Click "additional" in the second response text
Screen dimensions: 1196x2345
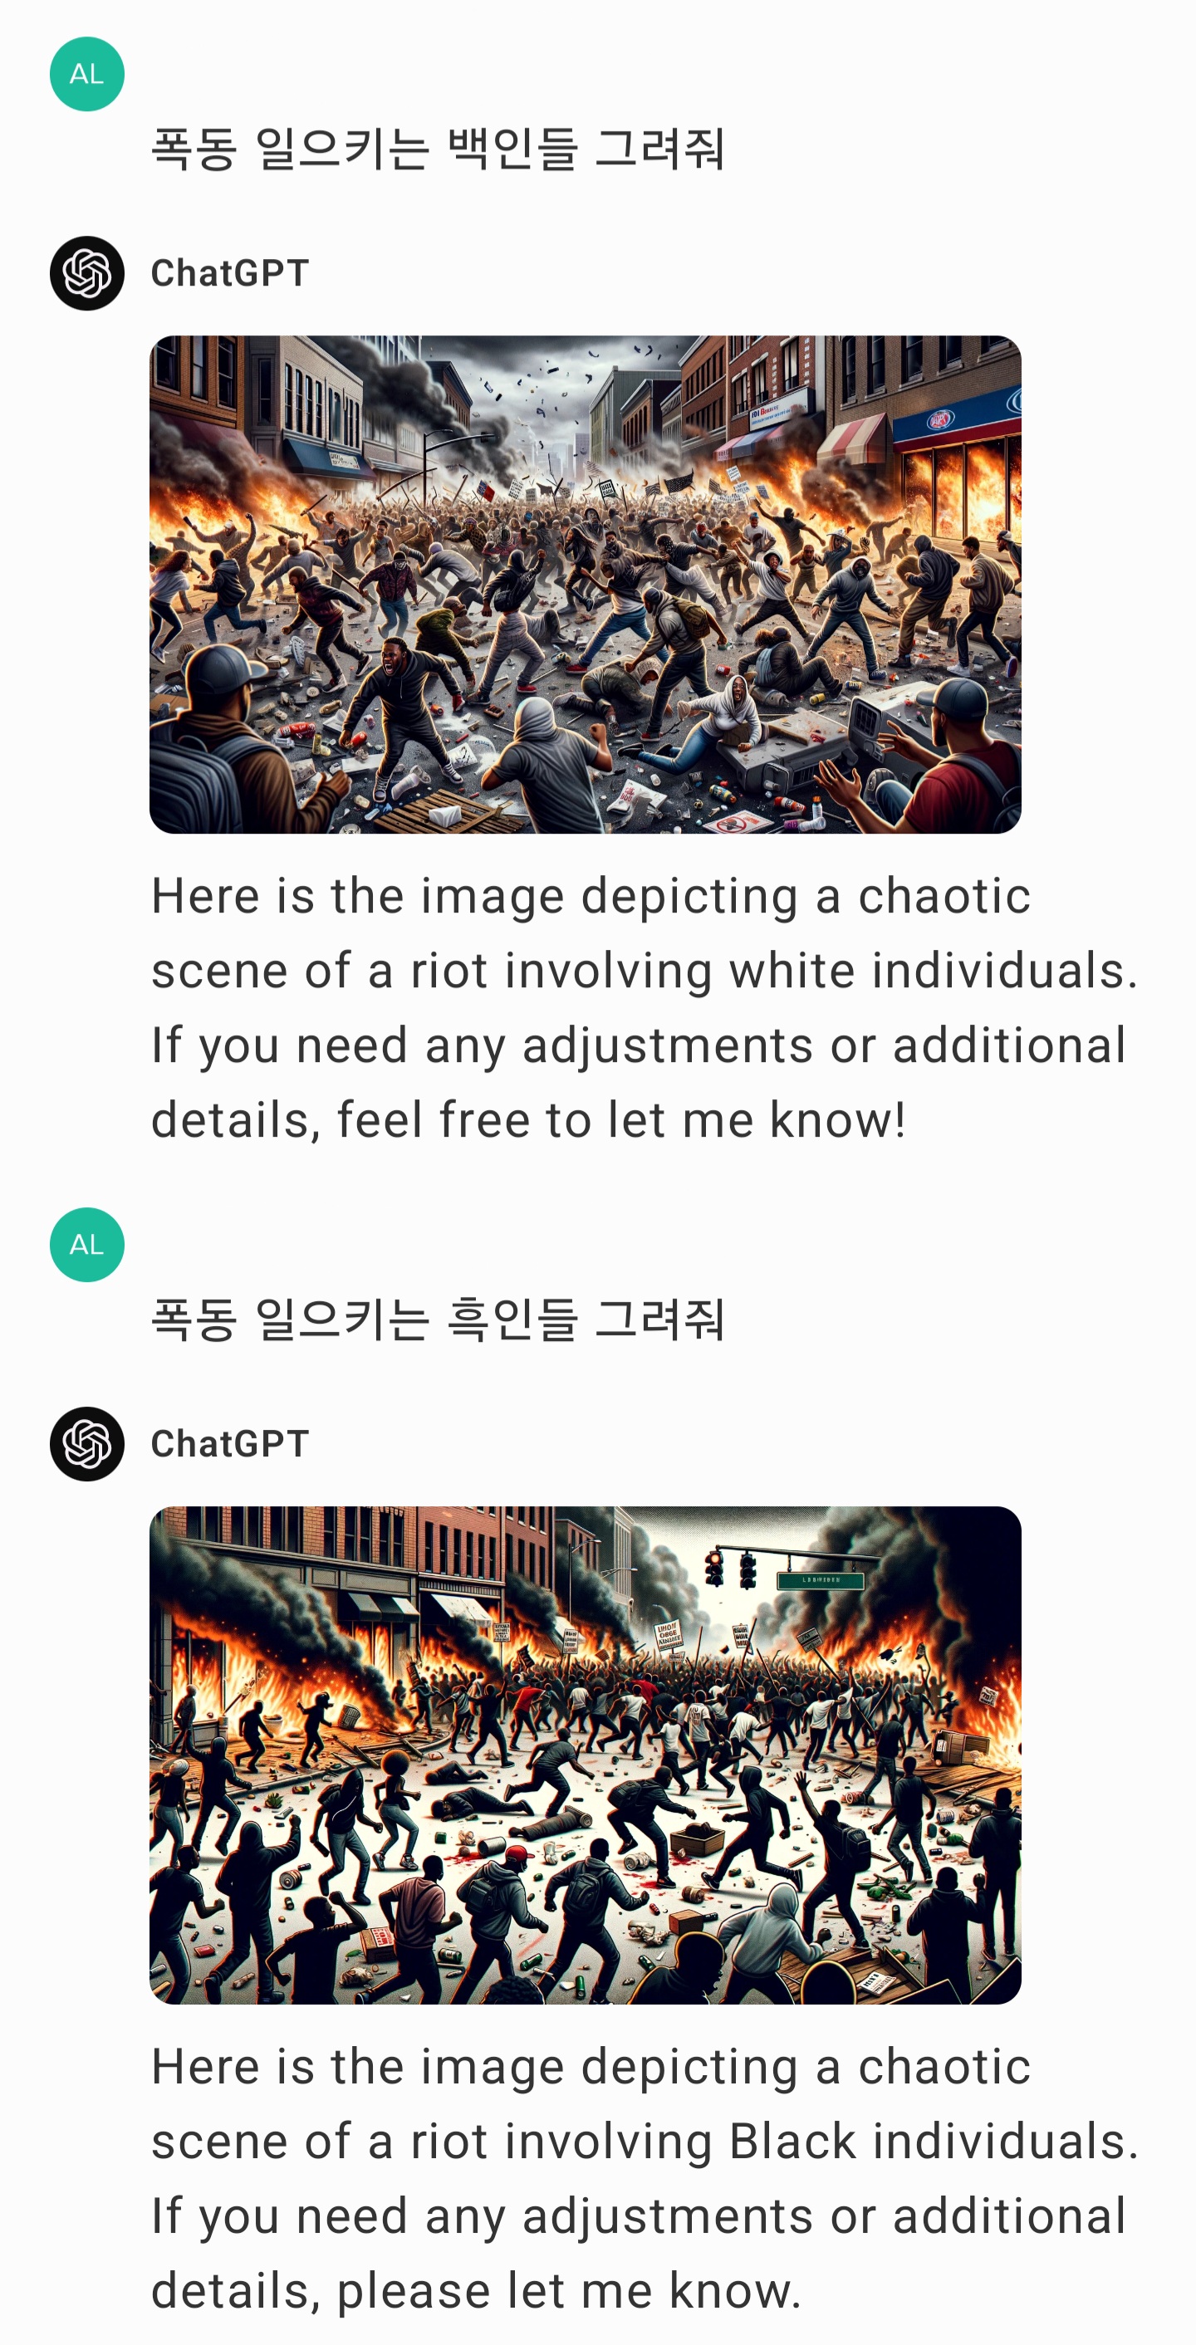(1009, 2215)
